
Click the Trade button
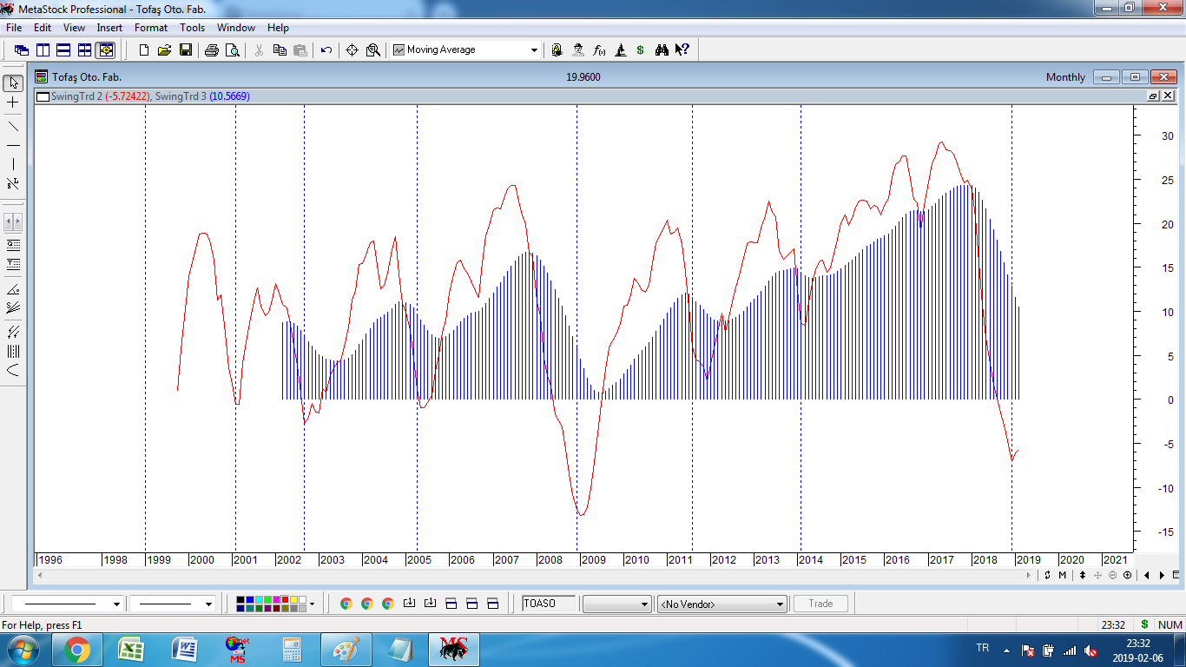point(820,604)
